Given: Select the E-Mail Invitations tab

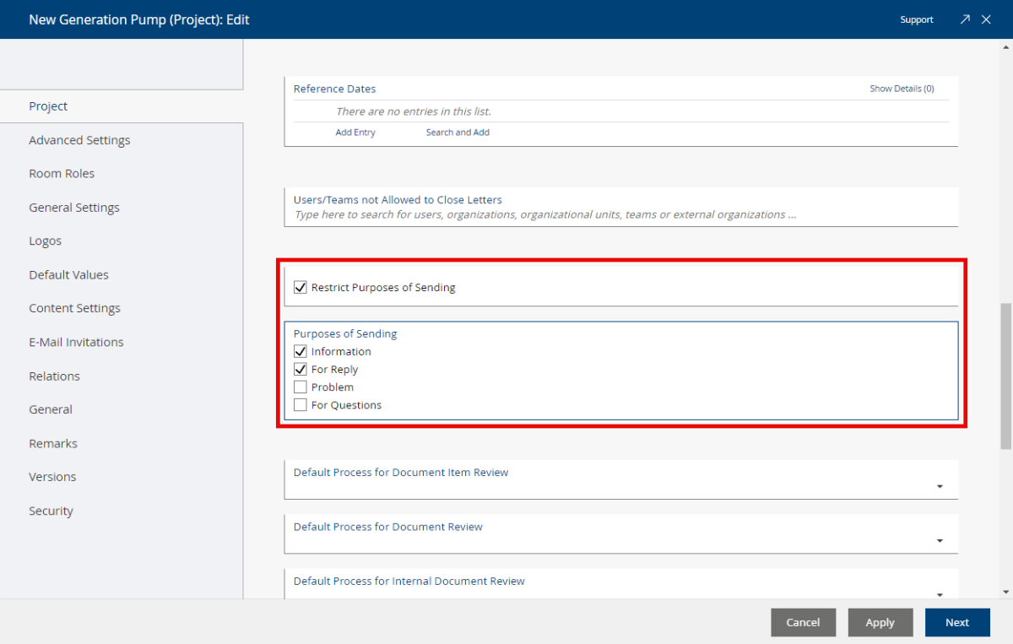Looking at the screenshot, I should [76, 342].
